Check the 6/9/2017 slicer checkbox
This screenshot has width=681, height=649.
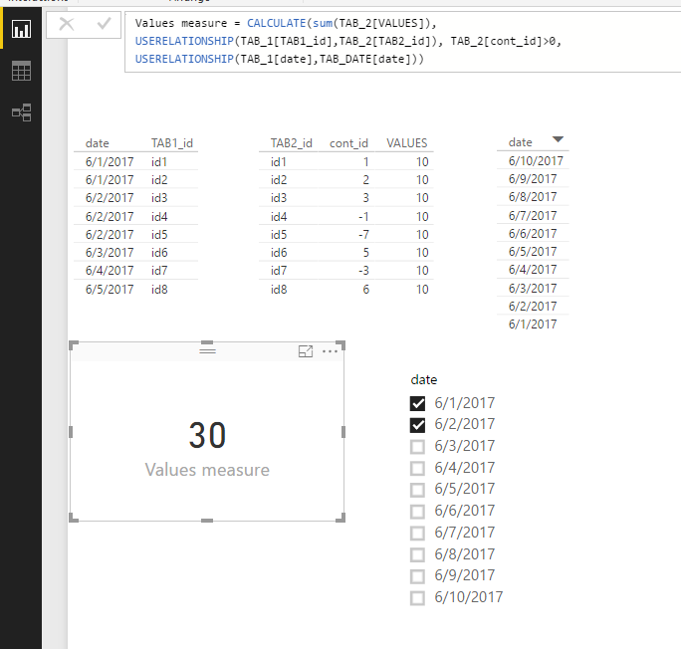417,576
